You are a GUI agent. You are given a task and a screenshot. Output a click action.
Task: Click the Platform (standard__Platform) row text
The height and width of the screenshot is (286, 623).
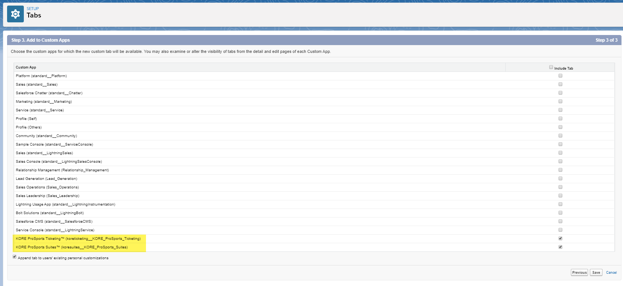tap(41, 76)
